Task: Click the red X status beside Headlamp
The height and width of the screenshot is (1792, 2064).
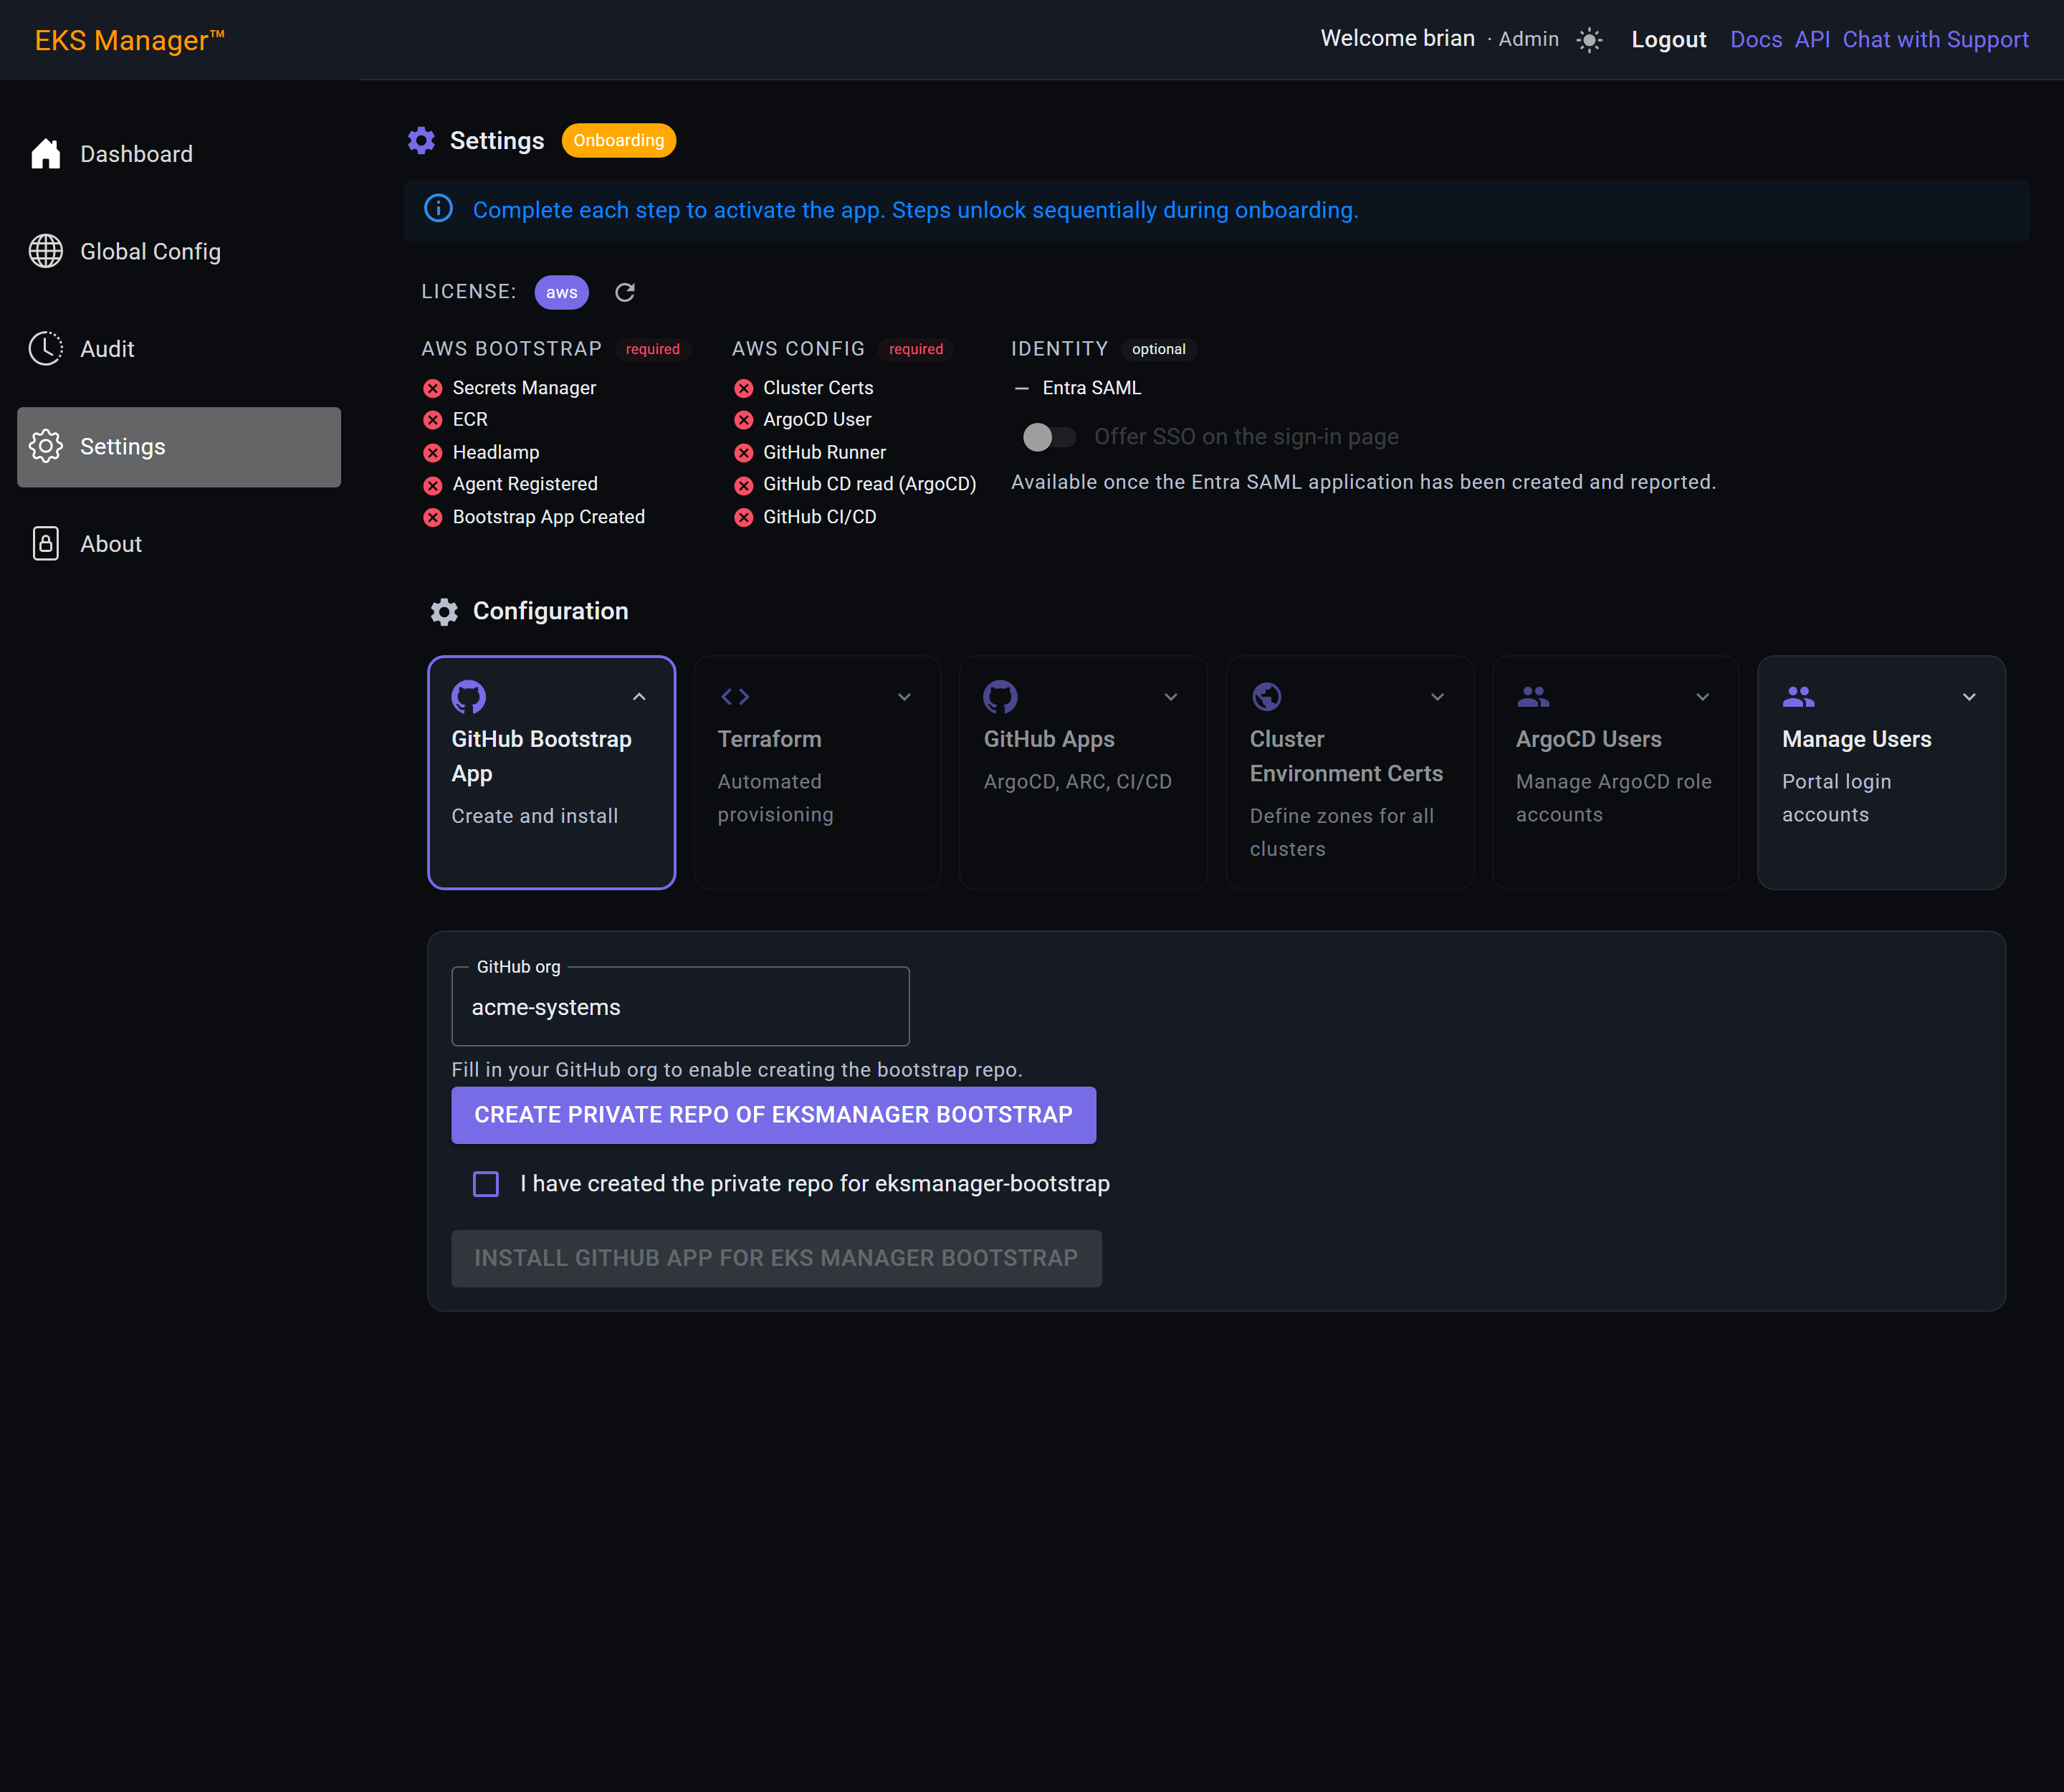Action: tap(433, 453)
